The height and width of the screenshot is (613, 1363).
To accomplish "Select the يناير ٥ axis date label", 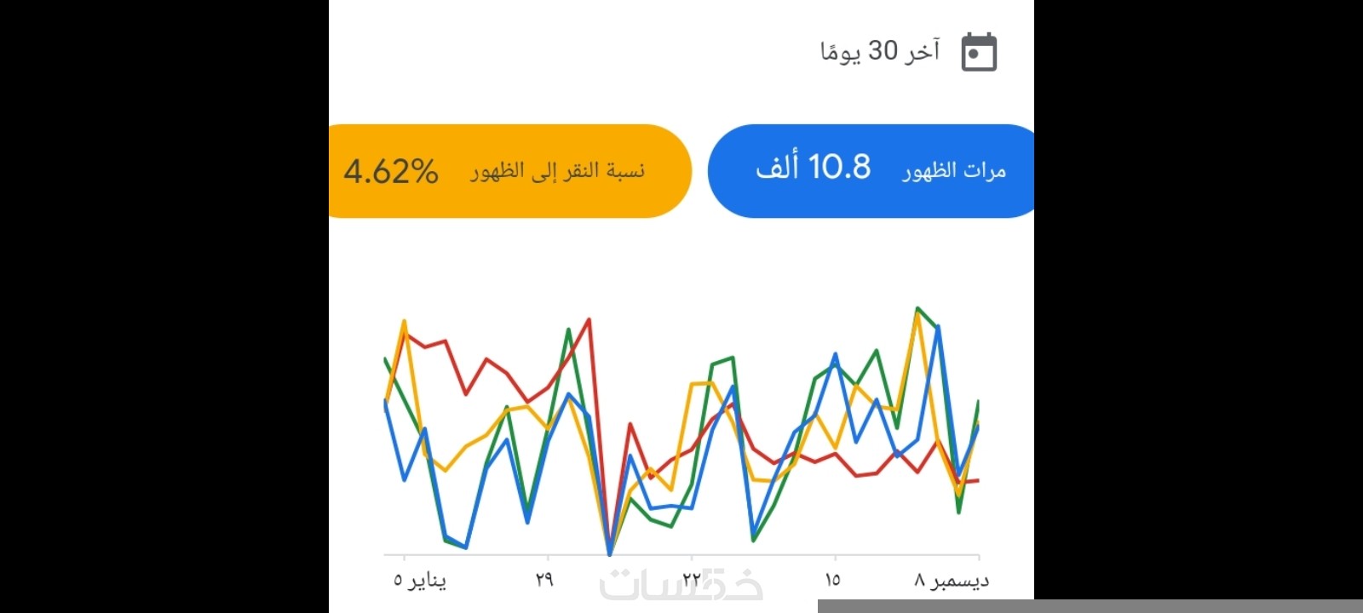I will click(x=419, y=581).
